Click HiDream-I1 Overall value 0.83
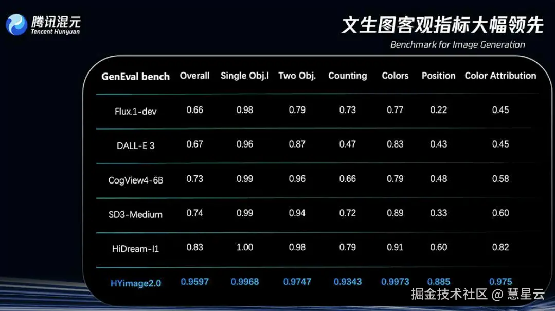555x311 pixels. pyautogui.click(x=194, y=248)
